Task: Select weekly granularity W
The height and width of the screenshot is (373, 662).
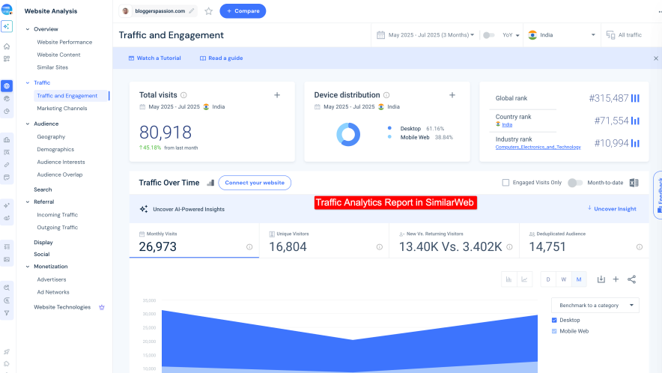Action: click(564, 279)
